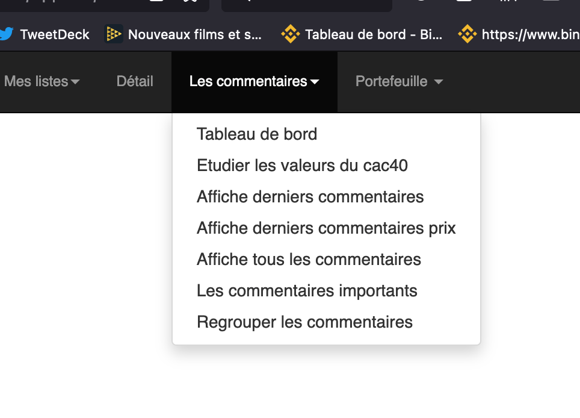Viewport: 580px width, 418px height.
Task: Open the Tableau de bord - Bi... bookmark
Action: tap(373, 34)
